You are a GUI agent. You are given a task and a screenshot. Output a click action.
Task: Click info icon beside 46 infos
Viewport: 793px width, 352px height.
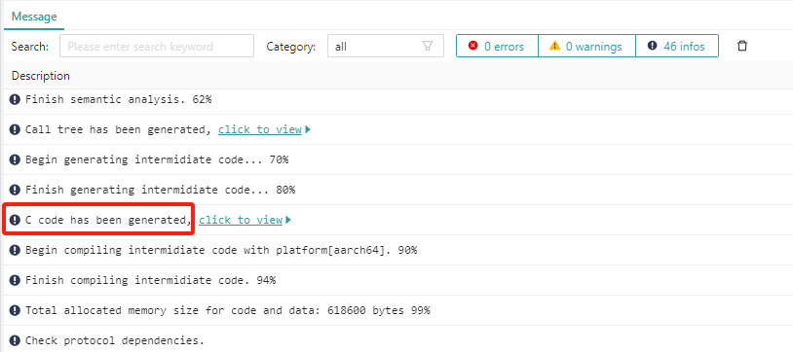[x=653, y=46]
